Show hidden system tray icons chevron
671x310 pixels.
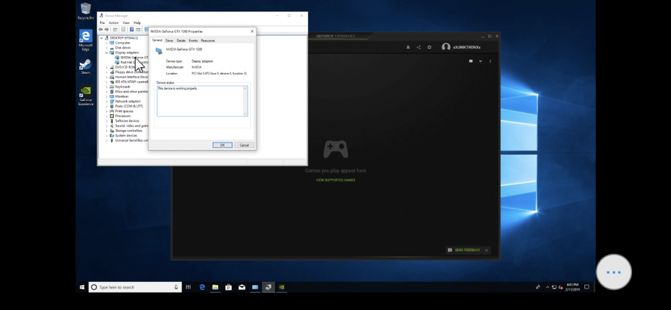[548, 287]
